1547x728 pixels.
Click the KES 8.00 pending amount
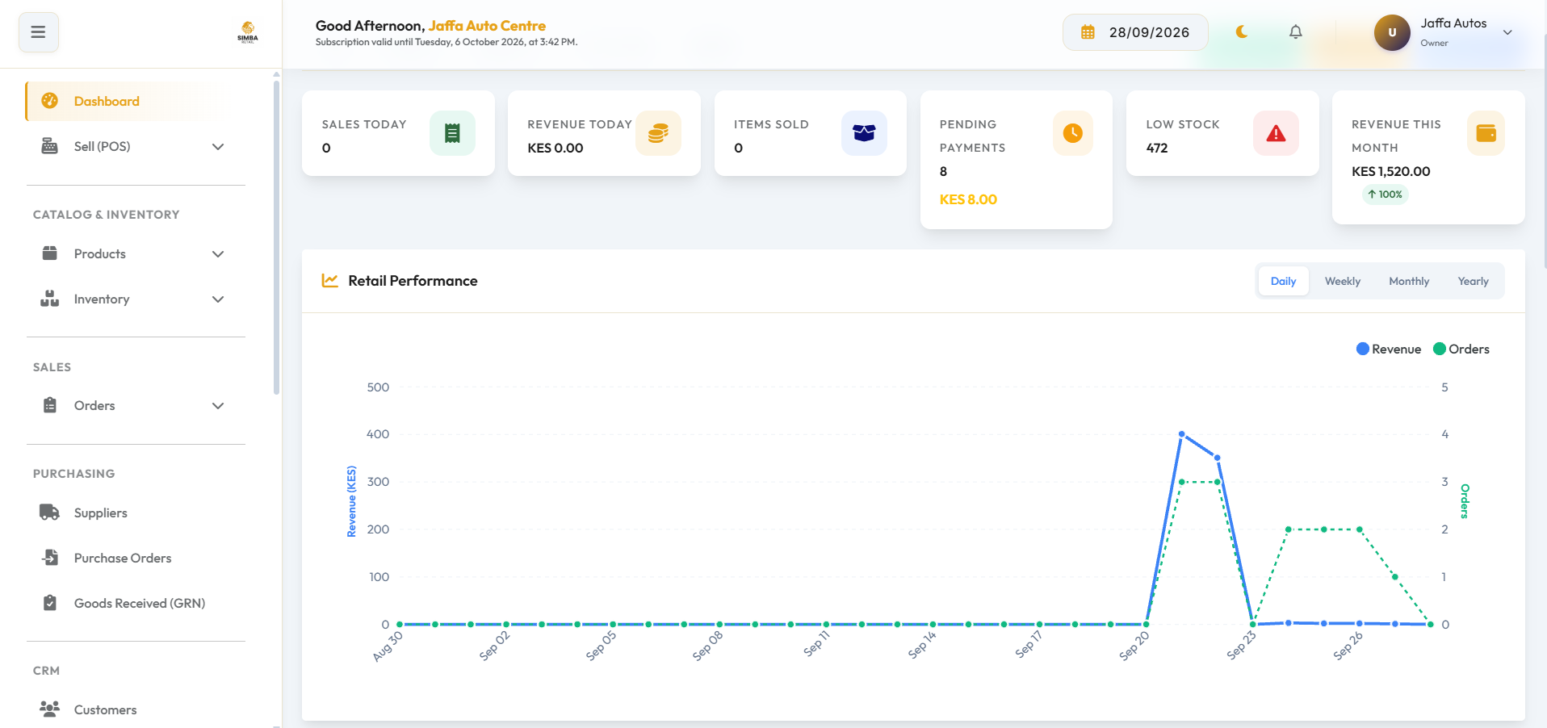968,199
